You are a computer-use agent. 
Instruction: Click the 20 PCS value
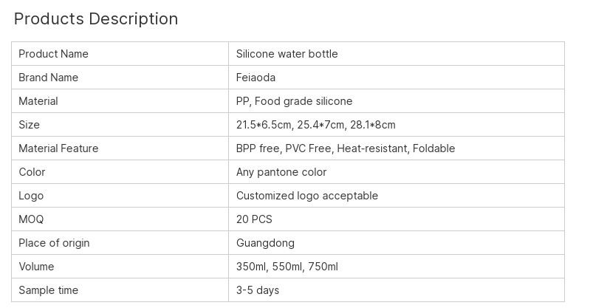click(x=254, y=219)
